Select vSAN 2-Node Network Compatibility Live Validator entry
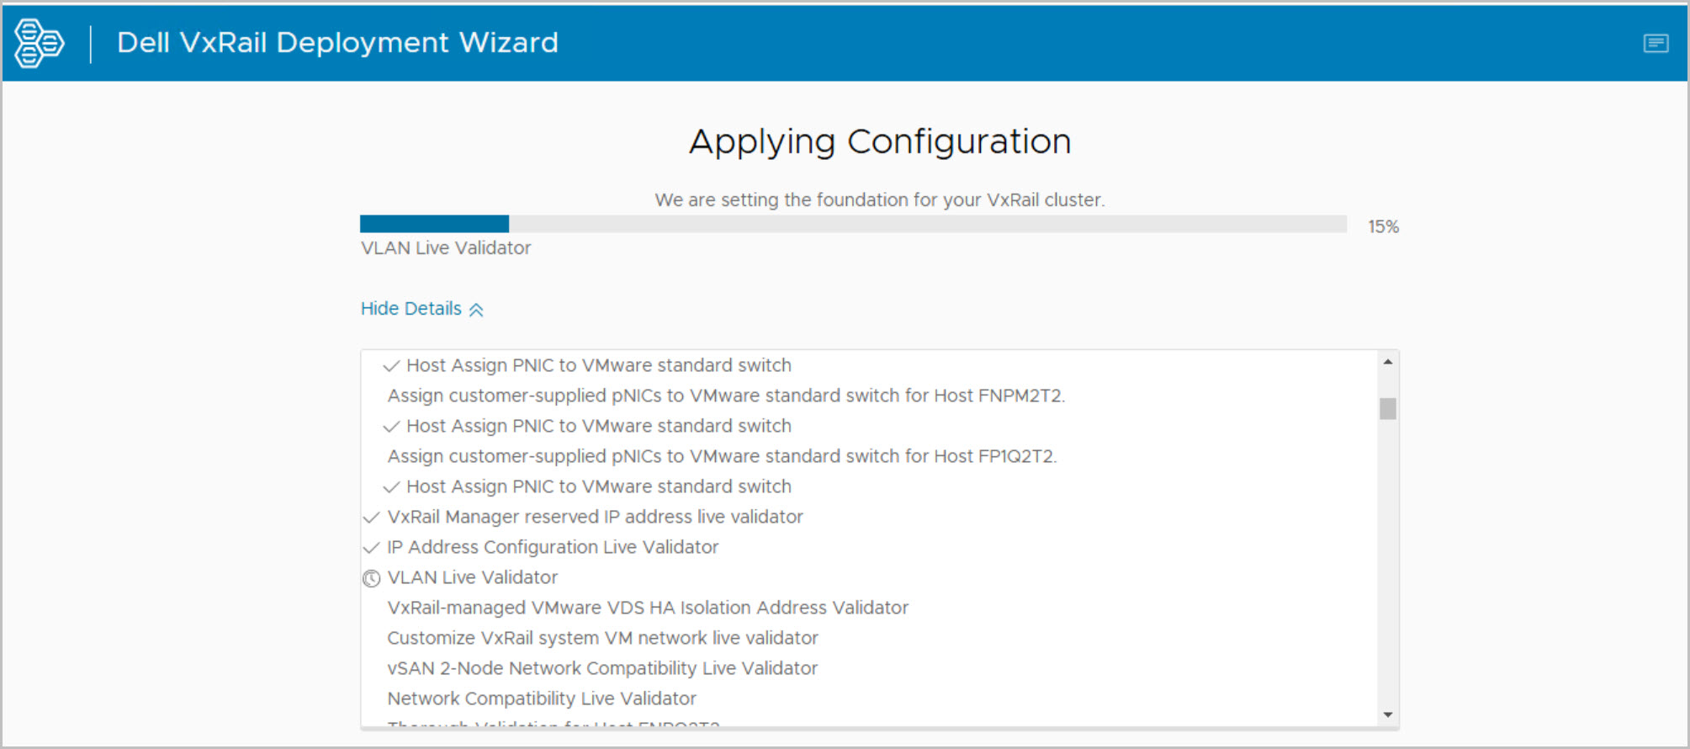 coord(601,668)
